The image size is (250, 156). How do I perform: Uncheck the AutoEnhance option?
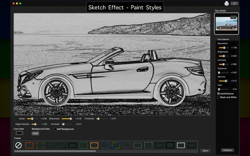(219, 94)
